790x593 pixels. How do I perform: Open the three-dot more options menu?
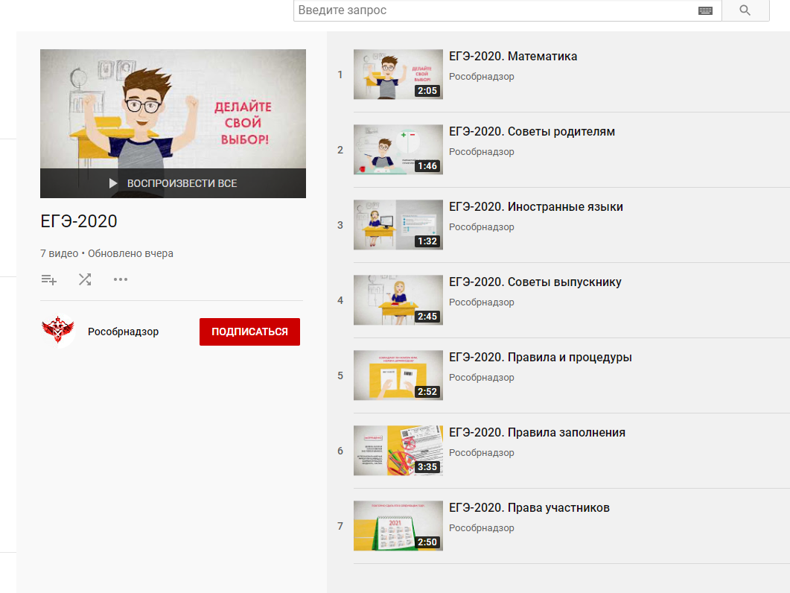click(121, 280)
